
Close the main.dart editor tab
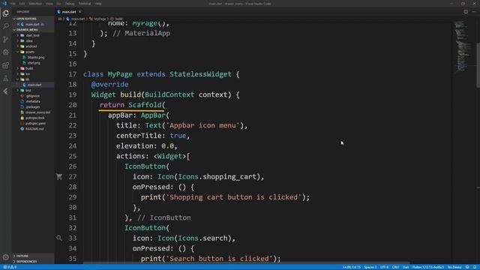[80, 12]
